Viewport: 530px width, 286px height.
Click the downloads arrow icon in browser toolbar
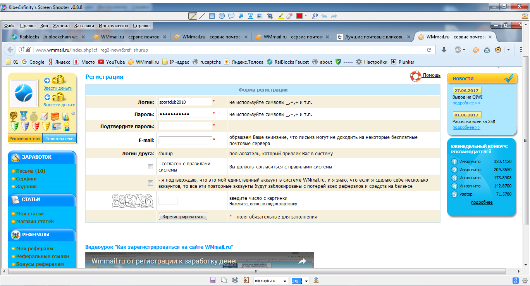pos(444,50)
